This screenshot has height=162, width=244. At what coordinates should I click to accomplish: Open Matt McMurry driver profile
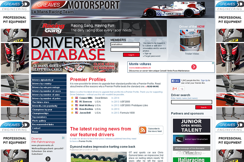87,105
